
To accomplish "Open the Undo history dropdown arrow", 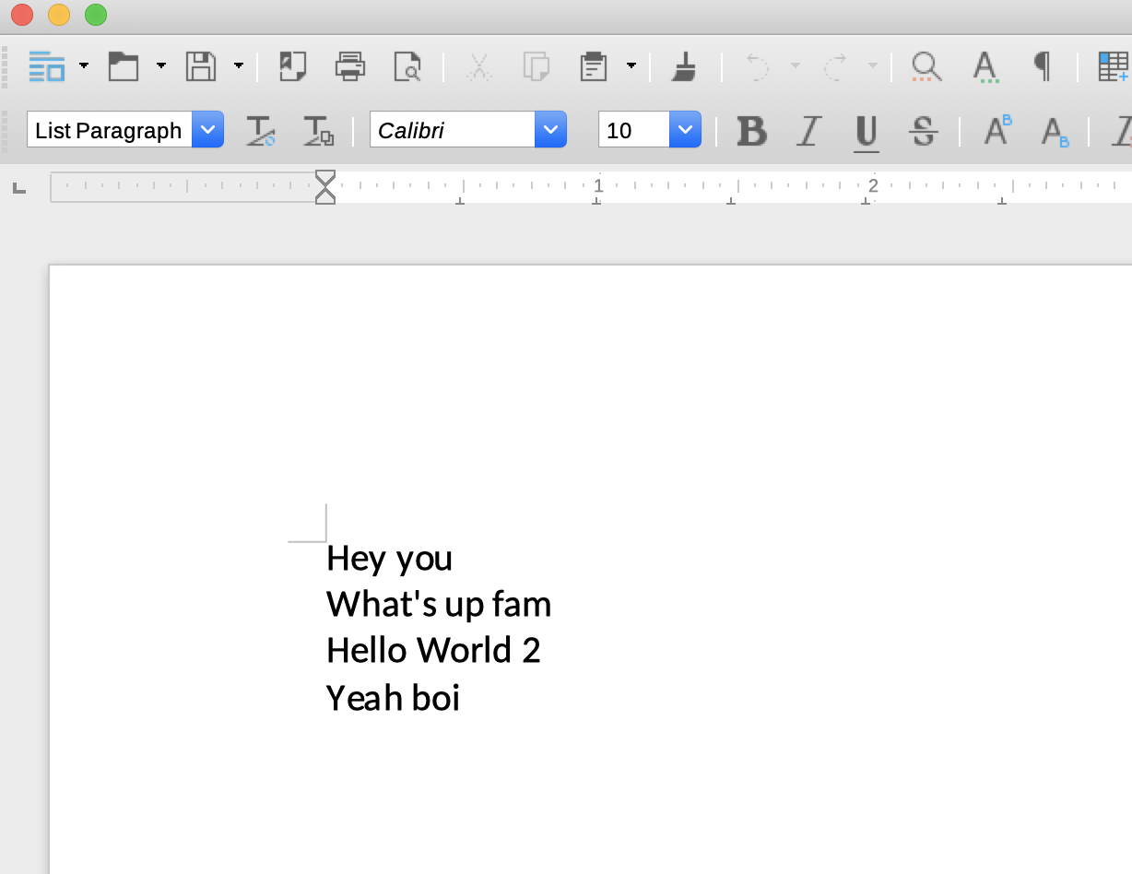I will (795, 66).
